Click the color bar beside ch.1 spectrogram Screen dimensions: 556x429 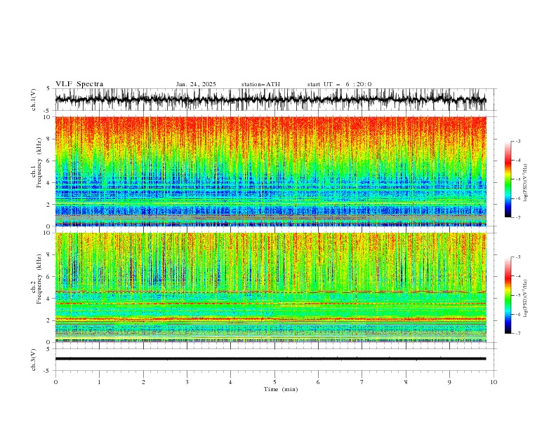coord(508,179)
